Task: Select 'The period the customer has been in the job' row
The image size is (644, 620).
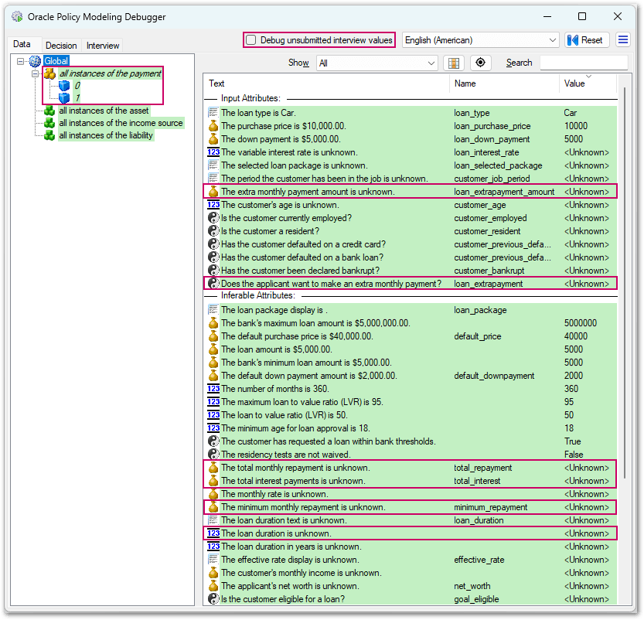Action: click(411, 179)
